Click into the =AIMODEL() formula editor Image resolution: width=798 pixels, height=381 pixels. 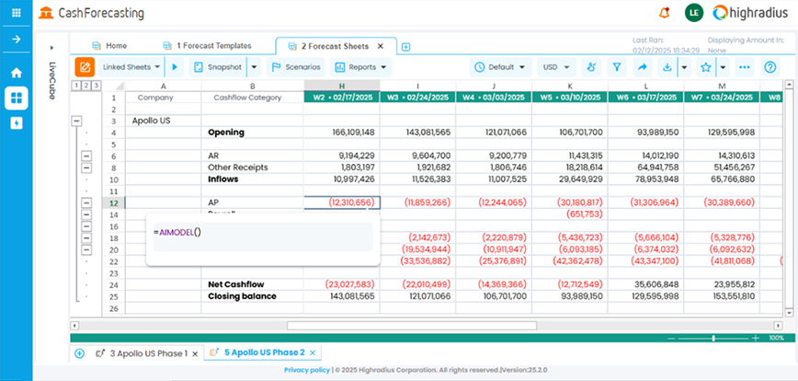pyautogui.click(x=263, y=237)
